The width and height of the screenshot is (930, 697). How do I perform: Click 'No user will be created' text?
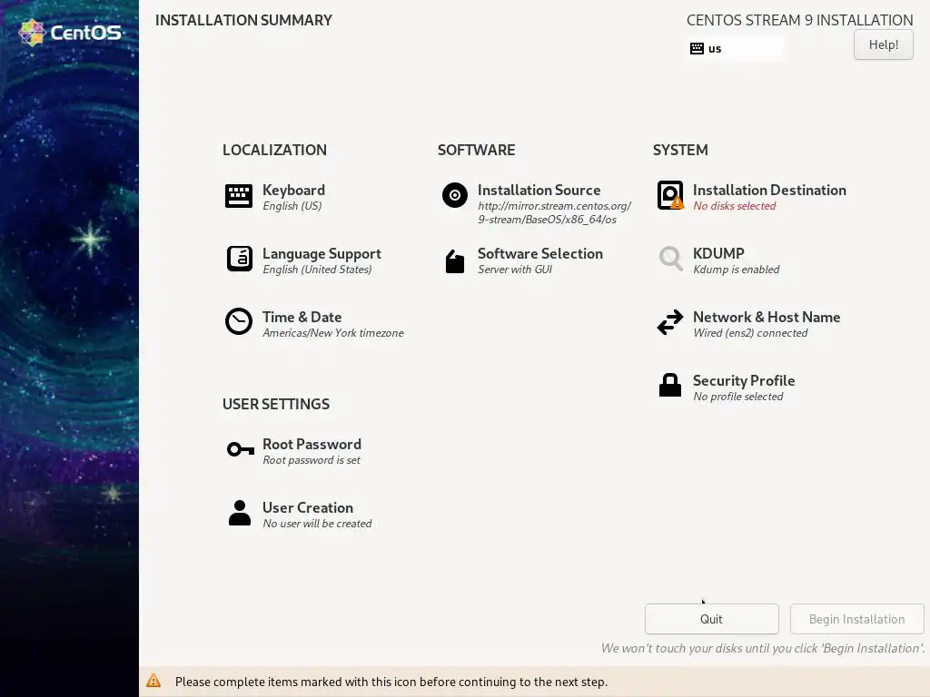(317, 524)
